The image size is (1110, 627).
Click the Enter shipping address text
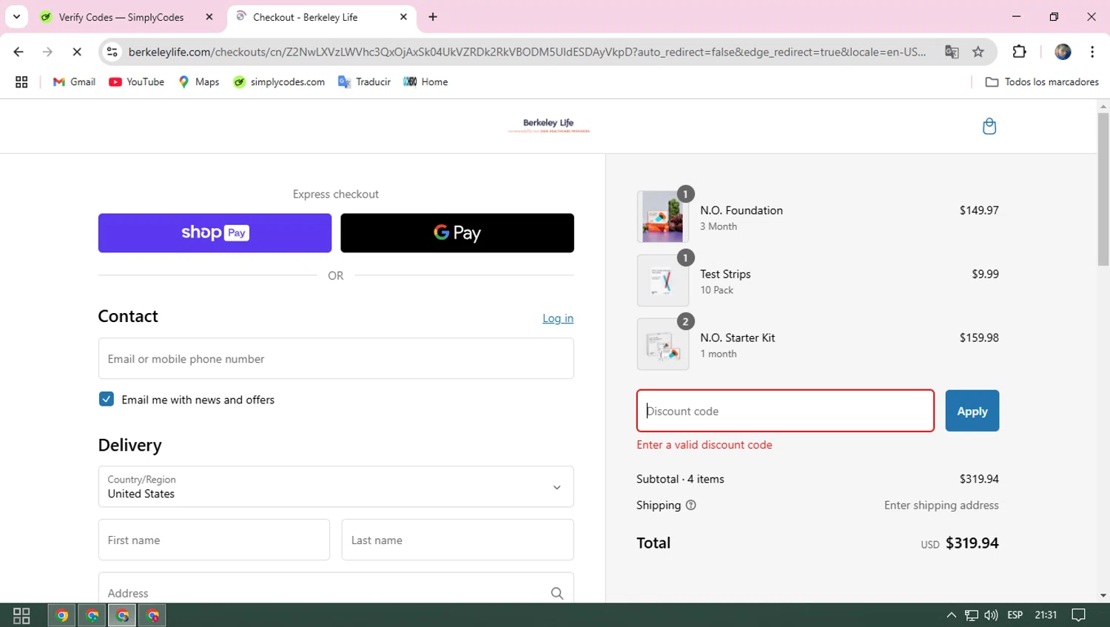(941, 505)
